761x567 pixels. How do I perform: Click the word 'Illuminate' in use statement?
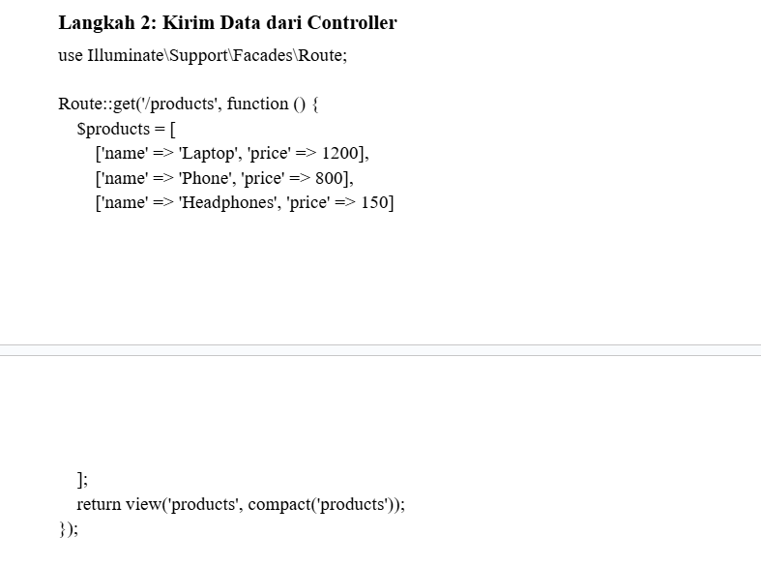tap(125, 55)
